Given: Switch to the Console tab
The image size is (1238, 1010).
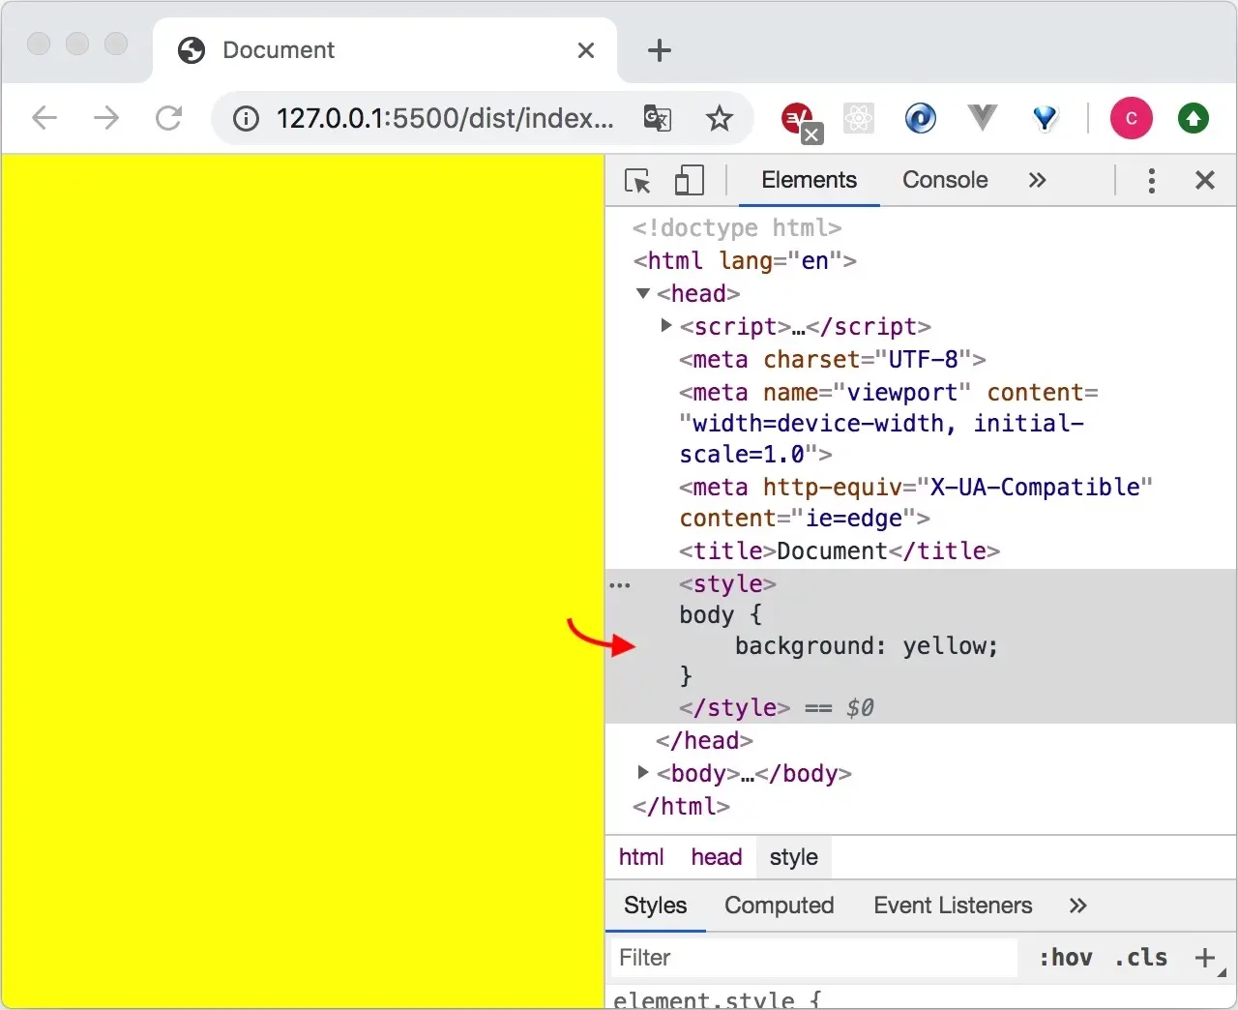Looking at the screenshot, I should point(945,180).
